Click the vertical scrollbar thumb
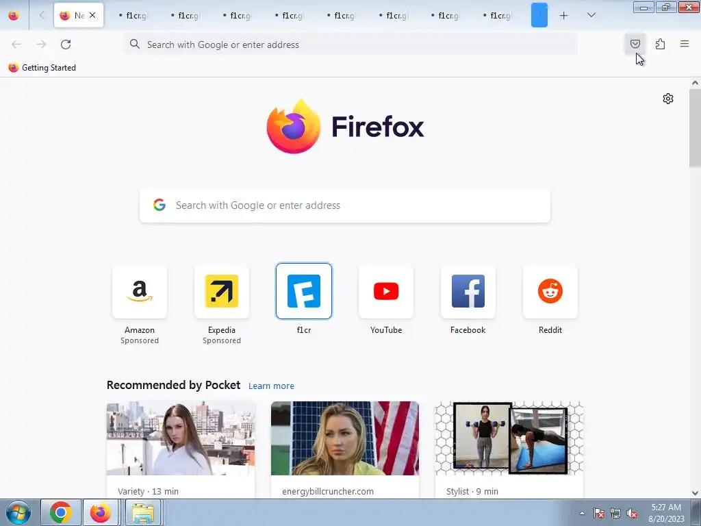Viewport: 701px width, 526px height. point(695,128)
